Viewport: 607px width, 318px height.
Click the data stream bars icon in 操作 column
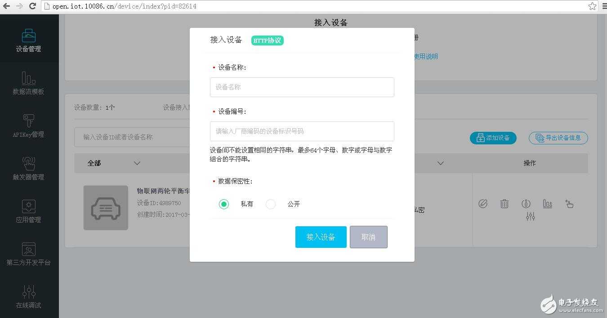(547, 204)
